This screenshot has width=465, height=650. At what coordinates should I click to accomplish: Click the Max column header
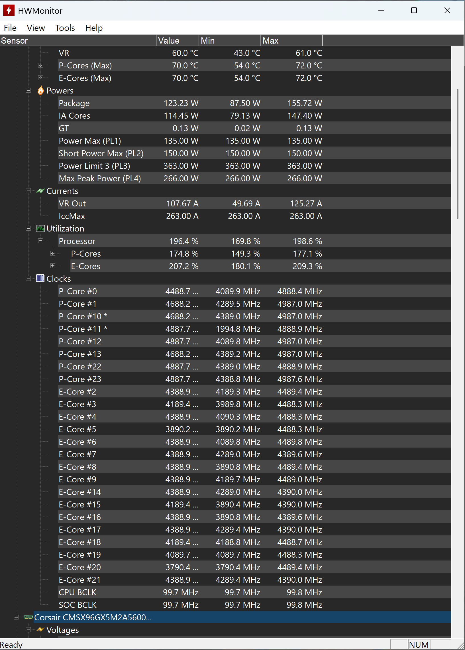[x=291, y=41]
